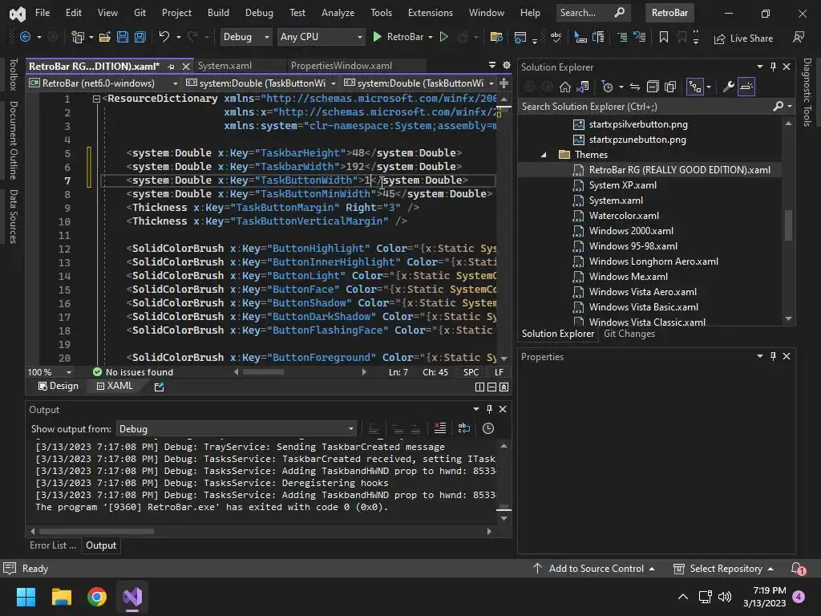Switch to the Error List tab

(x=52, y=545)
